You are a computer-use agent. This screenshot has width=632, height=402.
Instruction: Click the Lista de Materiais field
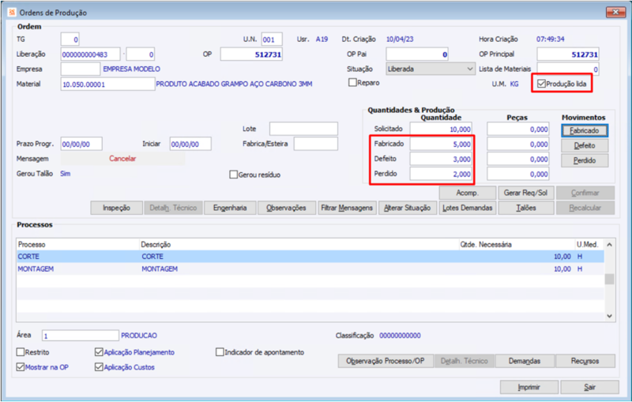click(x=568, y=70)
